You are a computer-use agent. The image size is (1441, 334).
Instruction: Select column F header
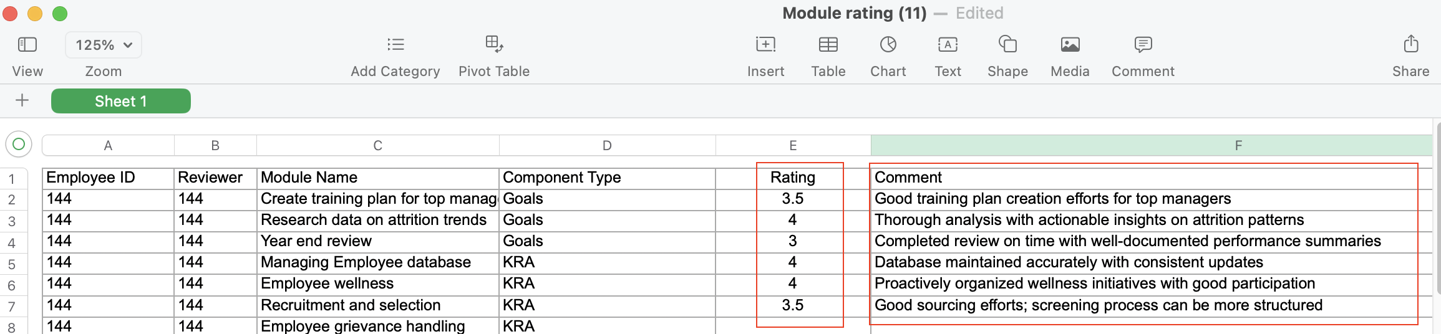click(1238, 145)
